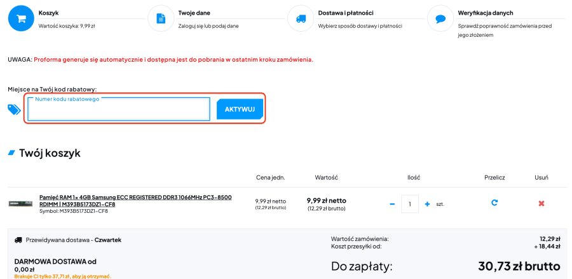Click the delivery truck step icon
The width and height of the screenshot is (572, 279).
click(301, 18)
